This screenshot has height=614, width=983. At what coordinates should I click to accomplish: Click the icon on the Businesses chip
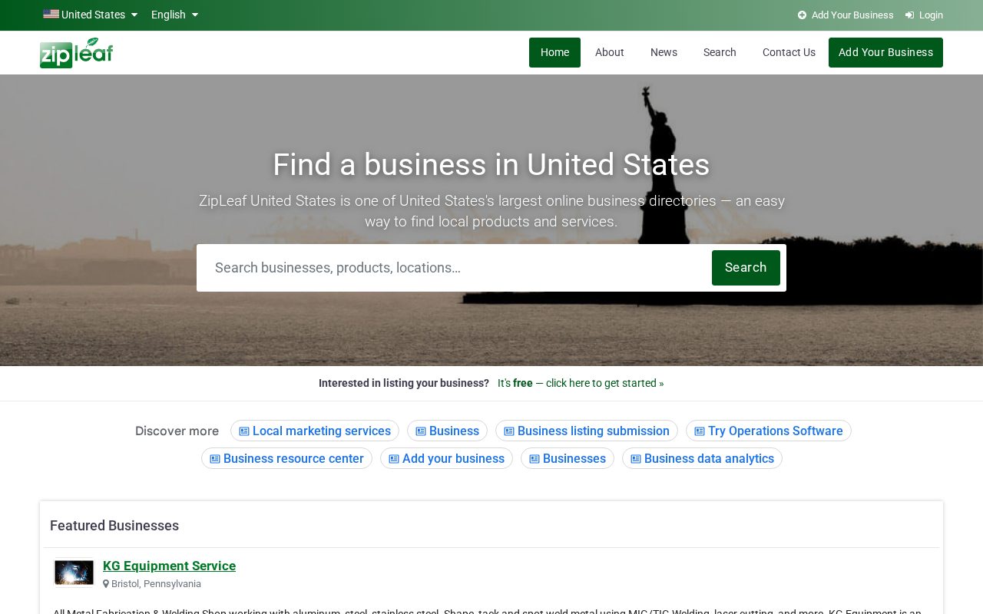point(535,459)
